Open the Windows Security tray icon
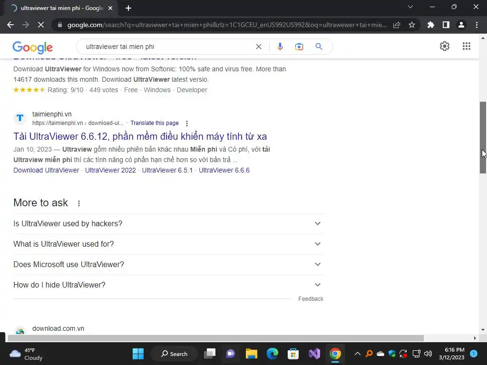The height and width of the screenshot is (365, 487). click(392, 354)
